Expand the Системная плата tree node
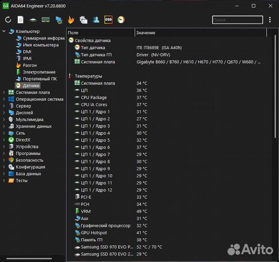Image resolution: width=279 pixels, height=262 pixels. [4, 92]
